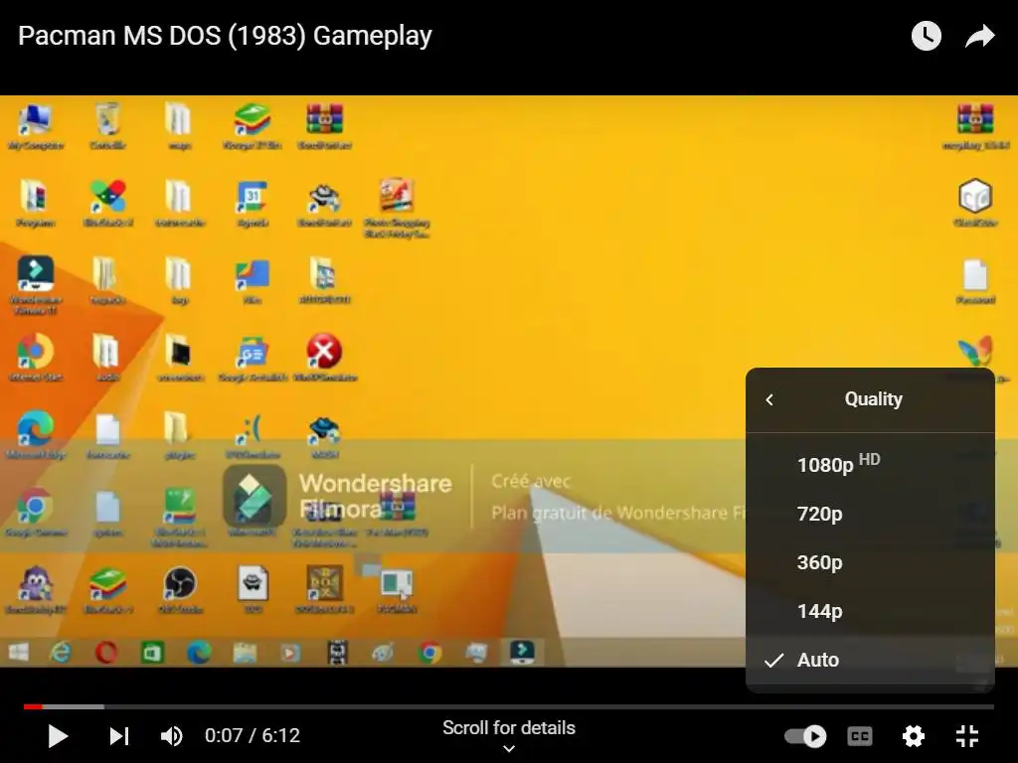Toggle the autoplay switch
Screen dimensions: 1018x763
(805, 736)
